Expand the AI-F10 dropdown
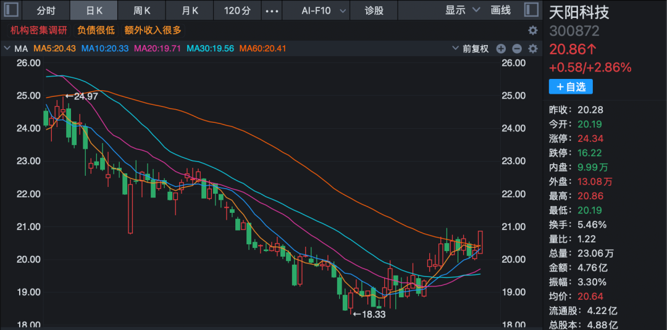Screen dimensions: 667x330 point(317,10)
